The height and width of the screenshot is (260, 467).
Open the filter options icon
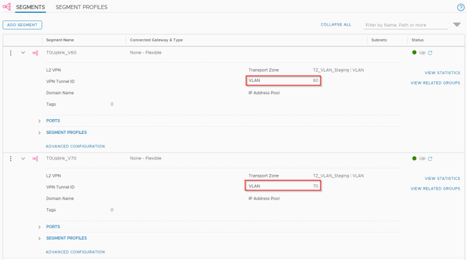457,25
